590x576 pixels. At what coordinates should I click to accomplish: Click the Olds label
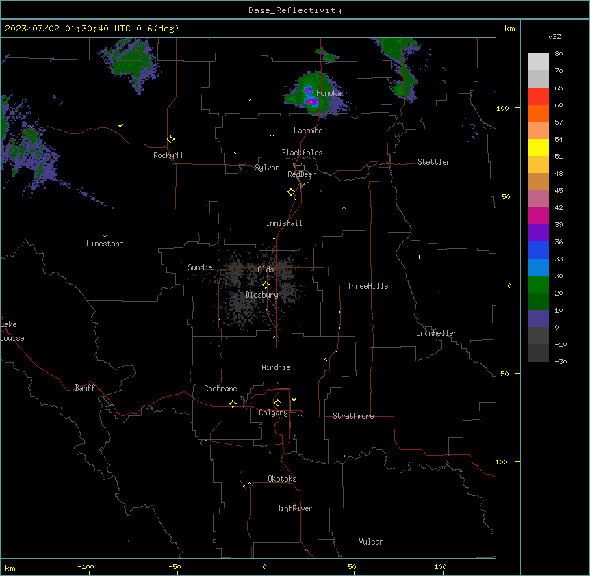coord(266,270)
